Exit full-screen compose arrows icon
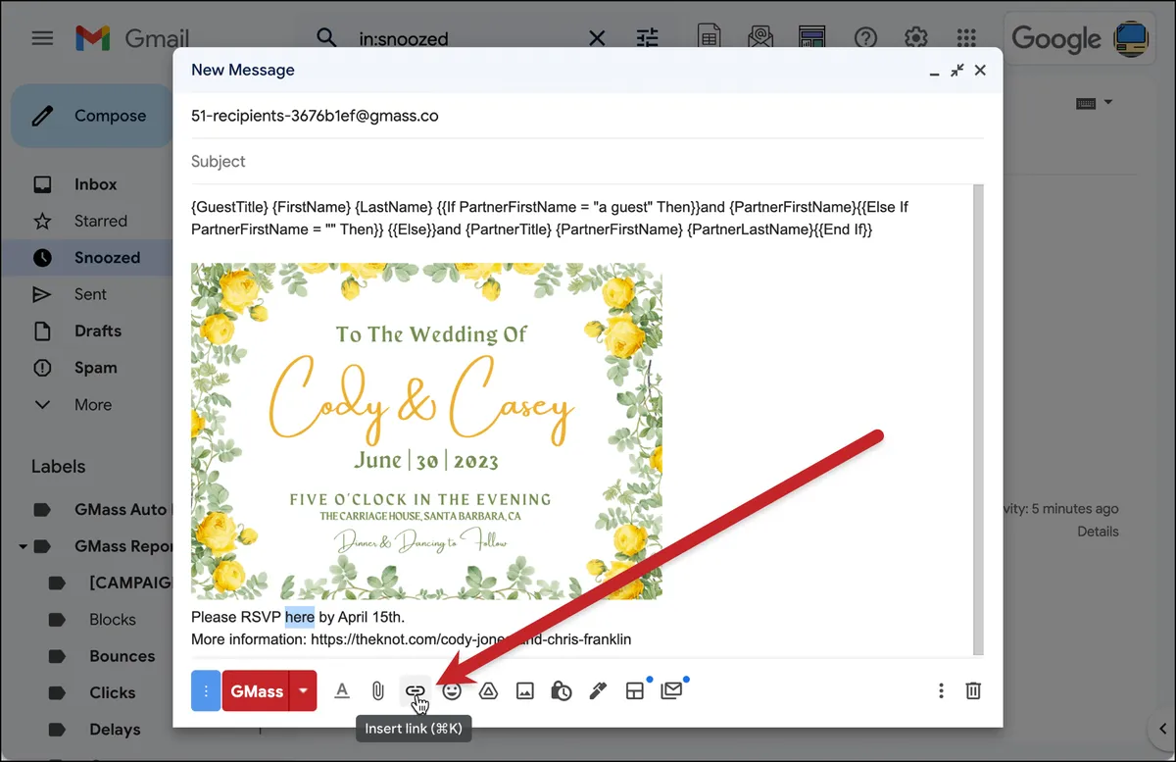The image size is (1176, 762). click(x=957, y=71)
